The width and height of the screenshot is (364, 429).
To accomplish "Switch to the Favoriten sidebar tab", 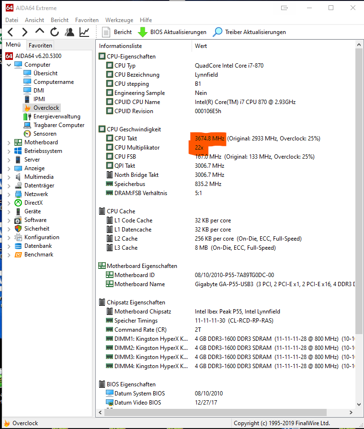I will 40,46.
